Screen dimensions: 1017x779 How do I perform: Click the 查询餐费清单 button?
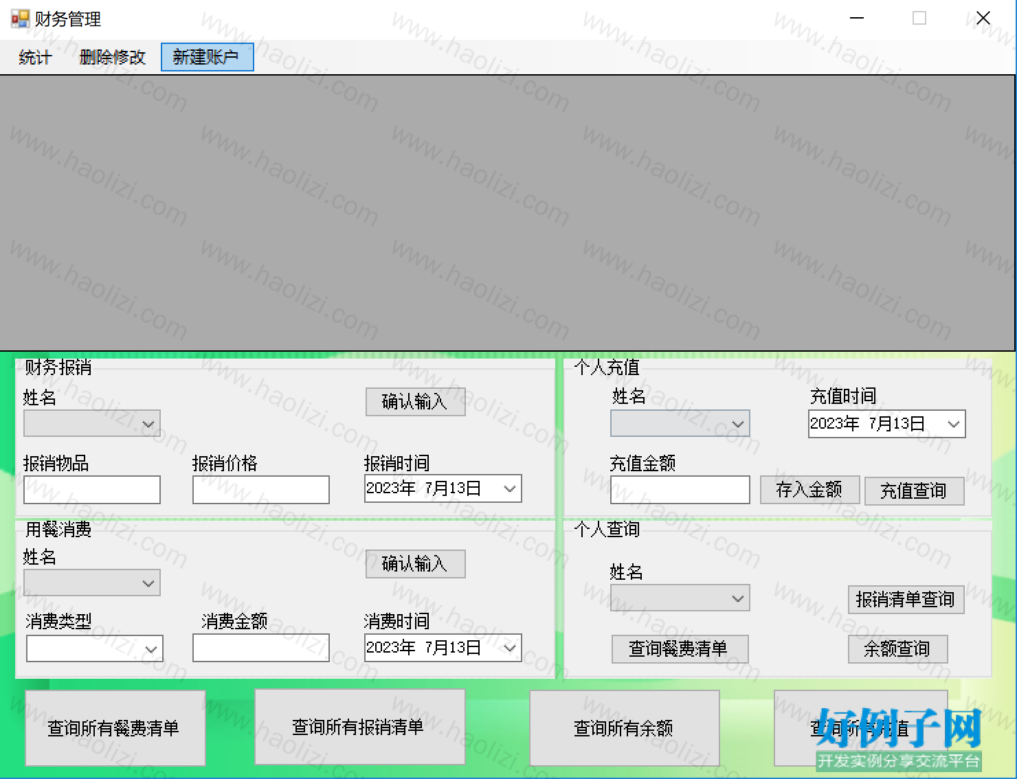(x=680, y=649)
